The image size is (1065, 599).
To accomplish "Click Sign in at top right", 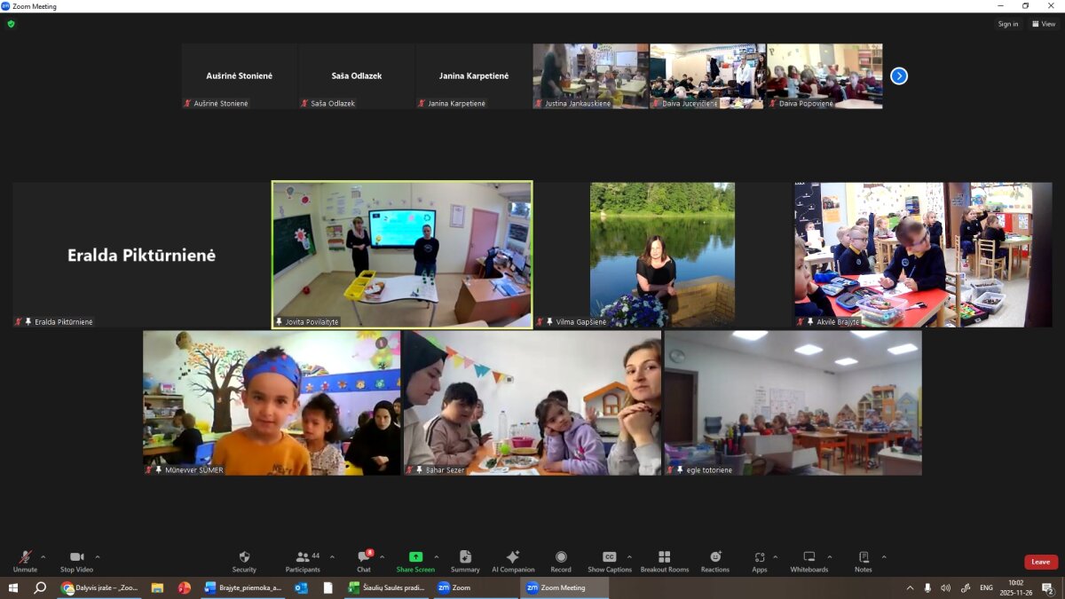I will (x=1007, y=24).
